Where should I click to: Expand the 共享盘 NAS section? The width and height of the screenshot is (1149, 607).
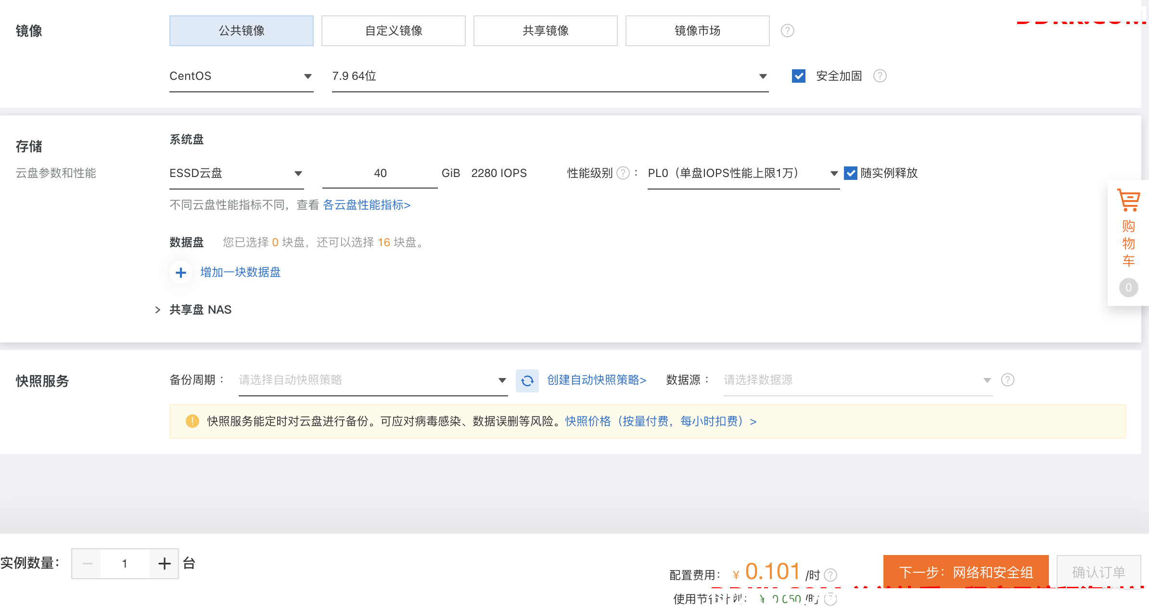[157, 310]
